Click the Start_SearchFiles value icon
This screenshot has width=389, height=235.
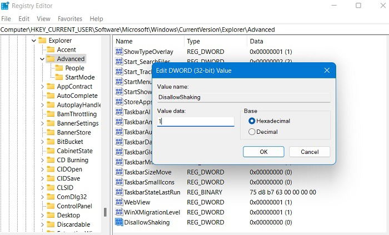click(119, 62)
